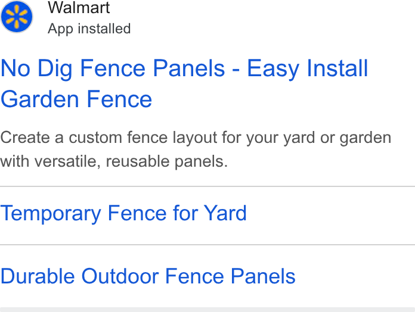Click blank row space beside "Durable Outdoor Fence Panels"

[355, 276]
